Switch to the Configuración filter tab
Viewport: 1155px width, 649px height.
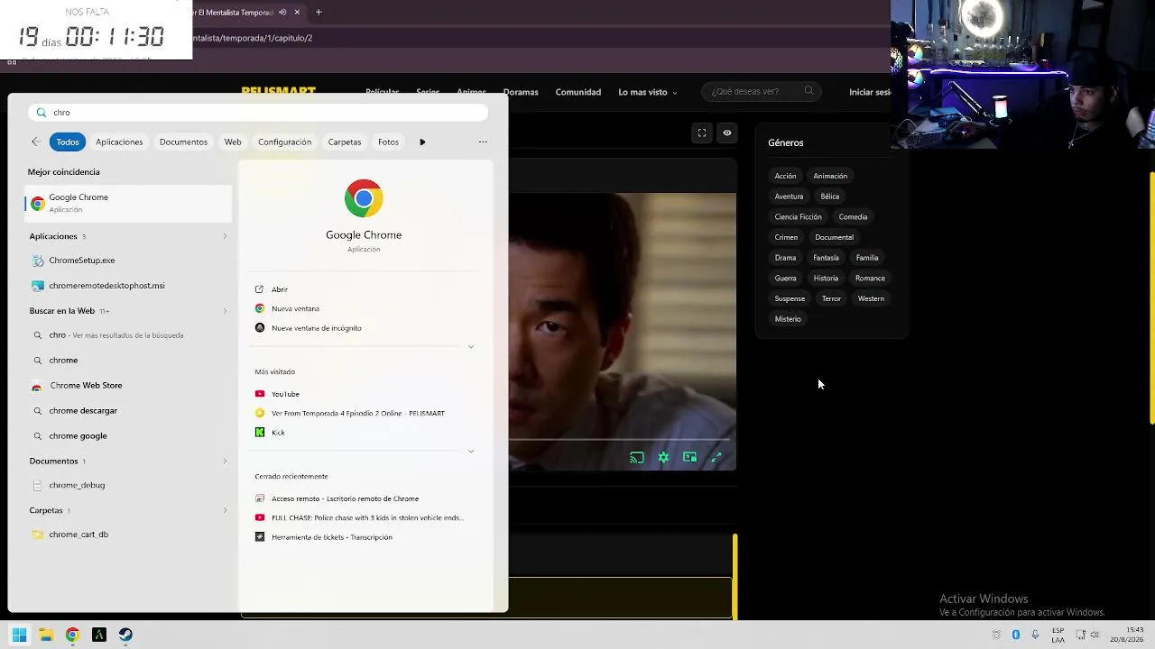pyautogui.click(x=284, y=142)
